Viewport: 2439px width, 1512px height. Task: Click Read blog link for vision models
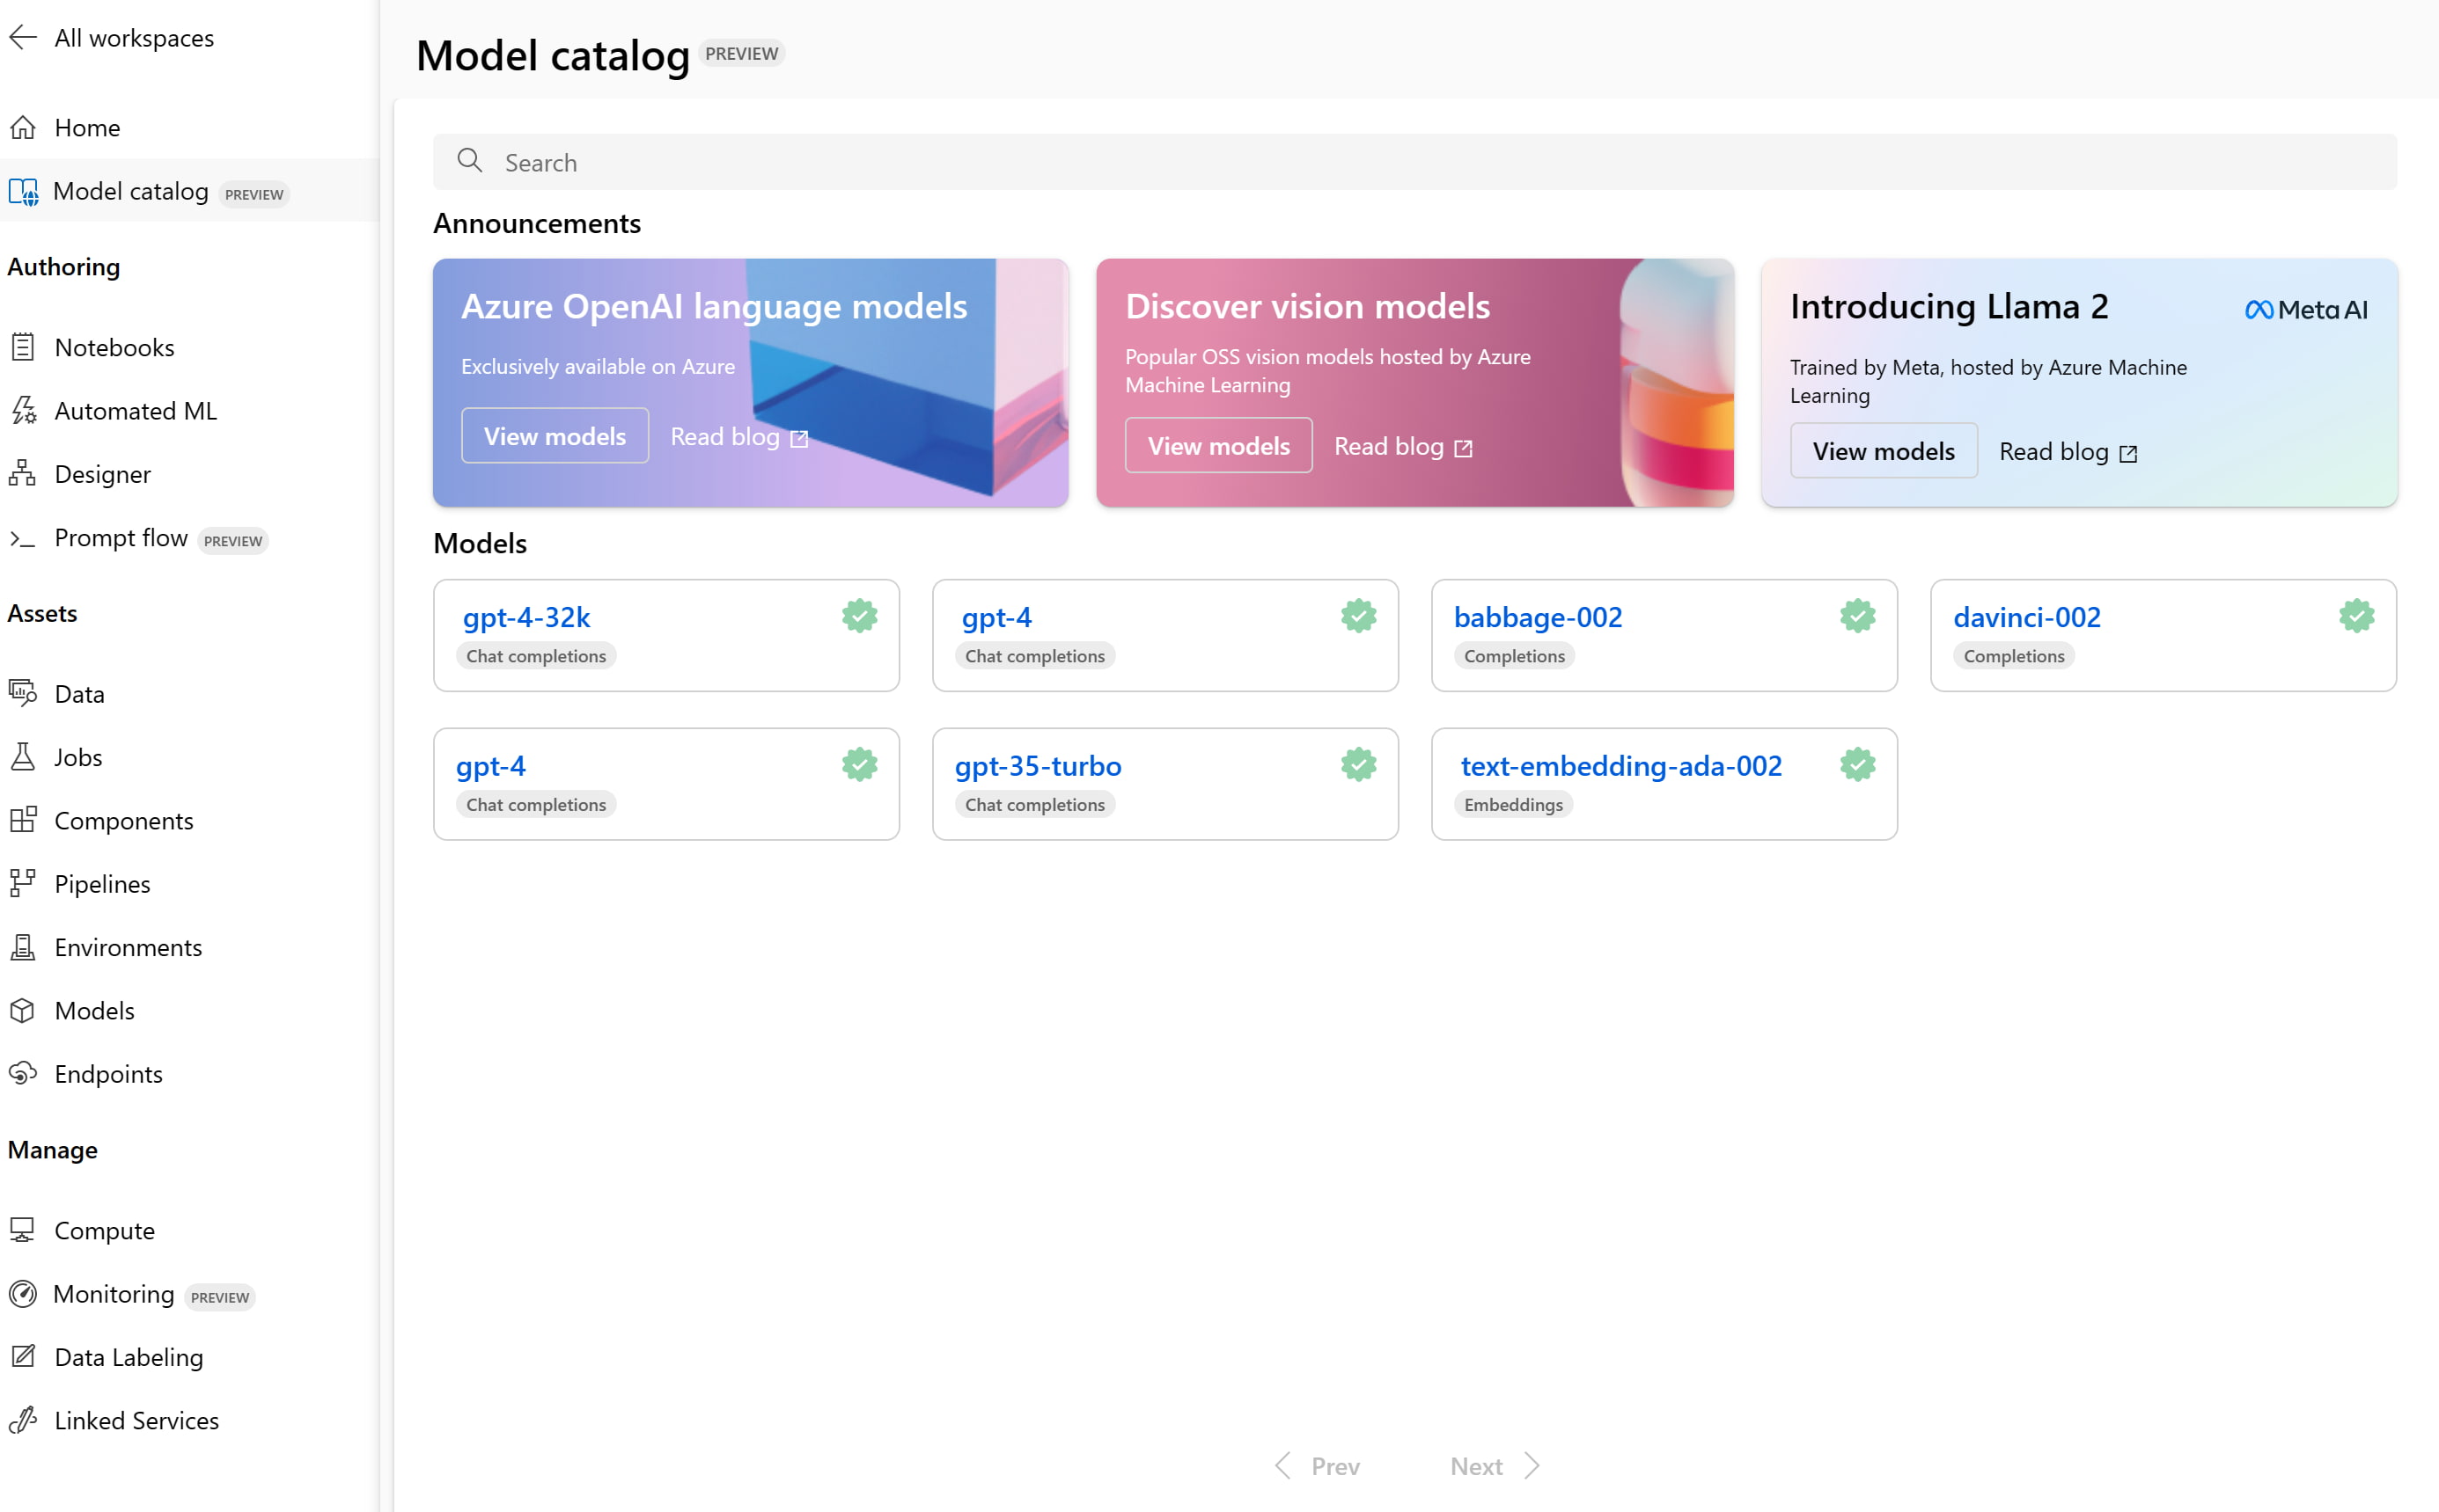click(x=1404, y=446)
